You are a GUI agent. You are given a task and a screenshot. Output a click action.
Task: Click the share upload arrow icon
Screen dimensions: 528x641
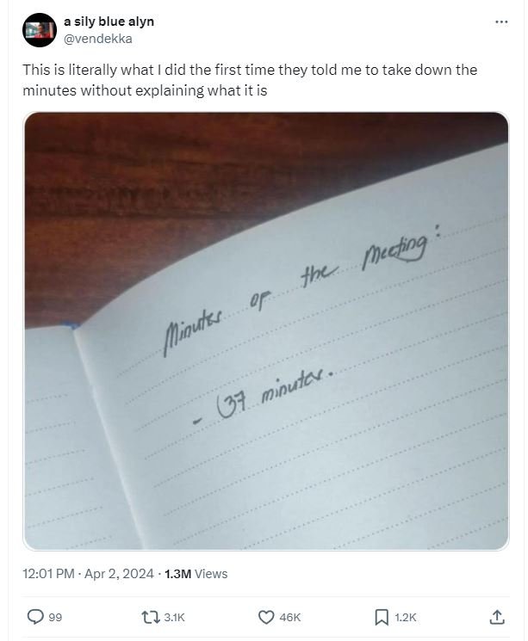coord(497,617)
